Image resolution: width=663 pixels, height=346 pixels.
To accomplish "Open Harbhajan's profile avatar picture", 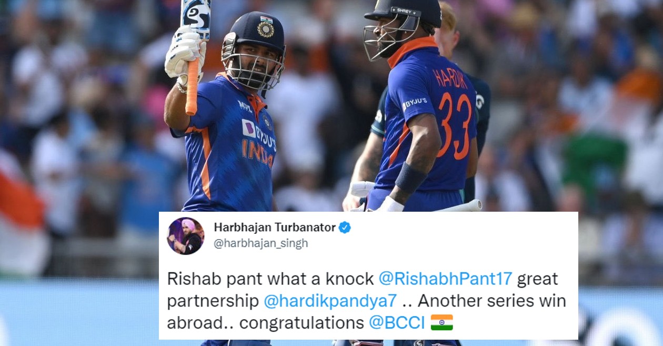I will (x=186, y=236).
